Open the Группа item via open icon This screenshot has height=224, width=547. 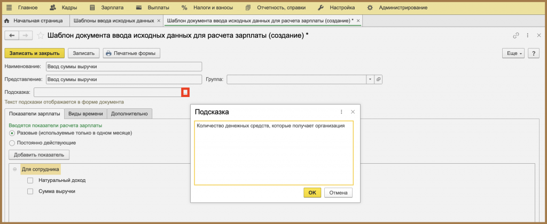[378, 79]
